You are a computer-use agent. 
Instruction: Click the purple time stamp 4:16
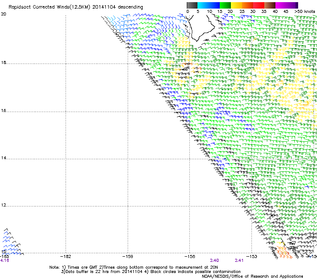pyautogui.click(x=4, y=261)
